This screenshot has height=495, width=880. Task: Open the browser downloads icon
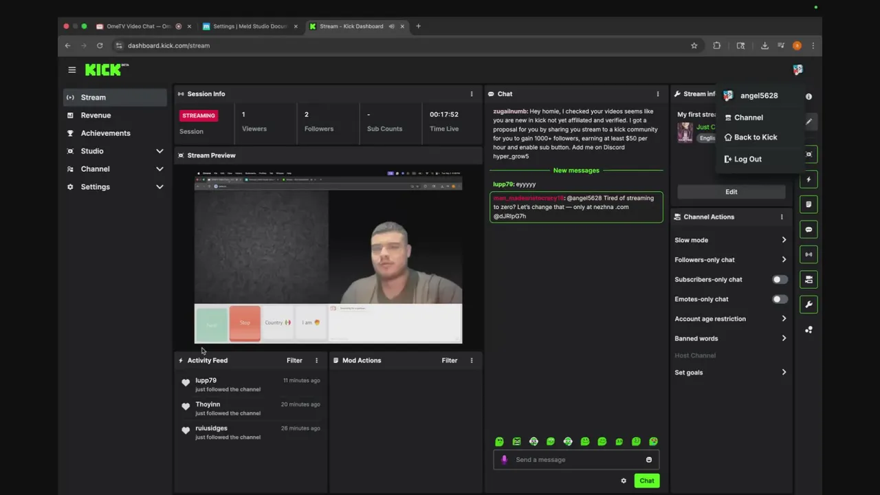(764, 45)
